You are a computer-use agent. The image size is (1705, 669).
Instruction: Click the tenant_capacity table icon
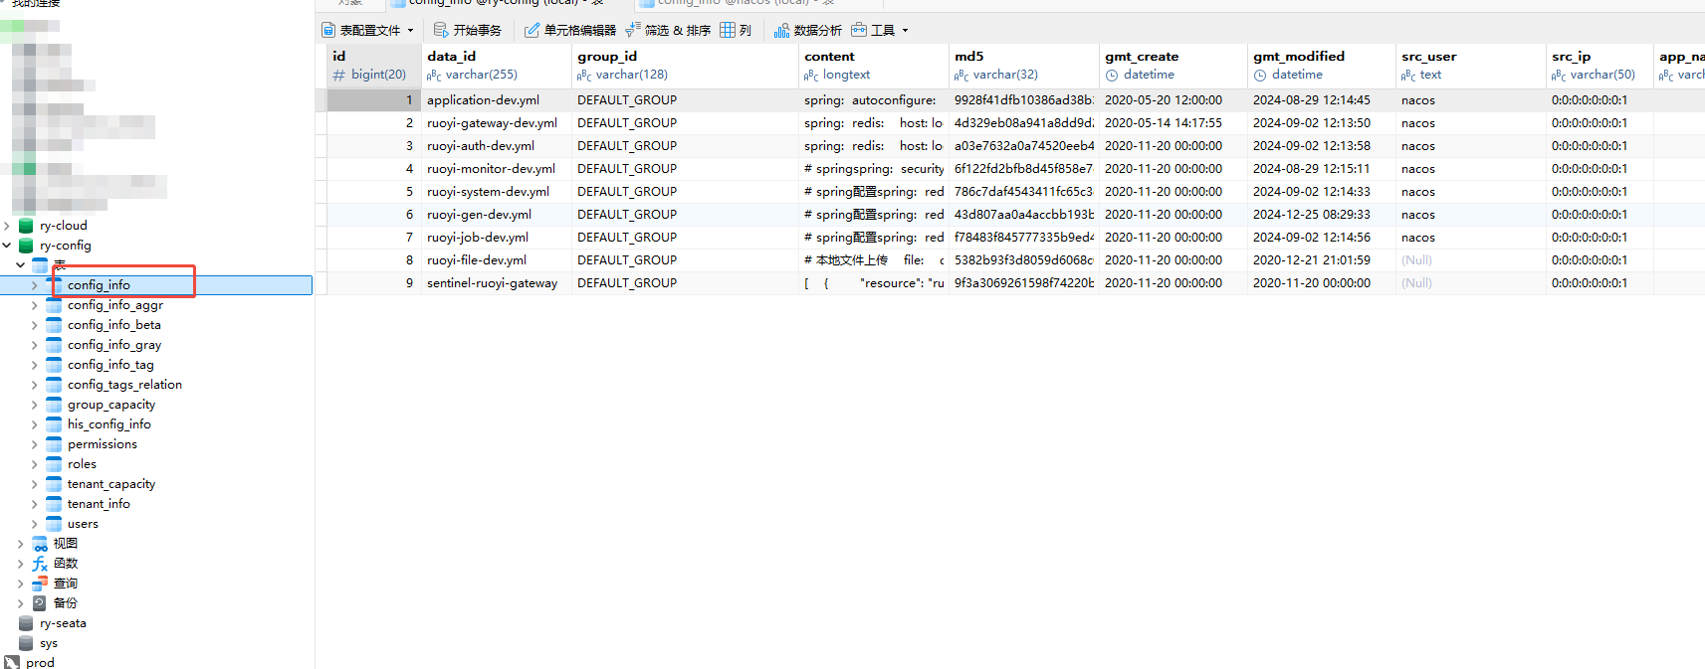coord(54,484)
